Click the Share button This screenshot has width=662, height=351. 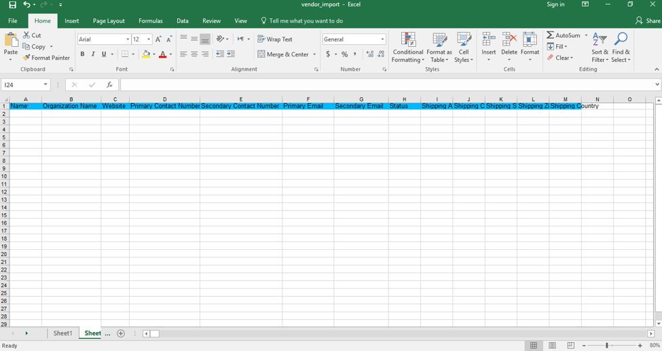point(648,21)
